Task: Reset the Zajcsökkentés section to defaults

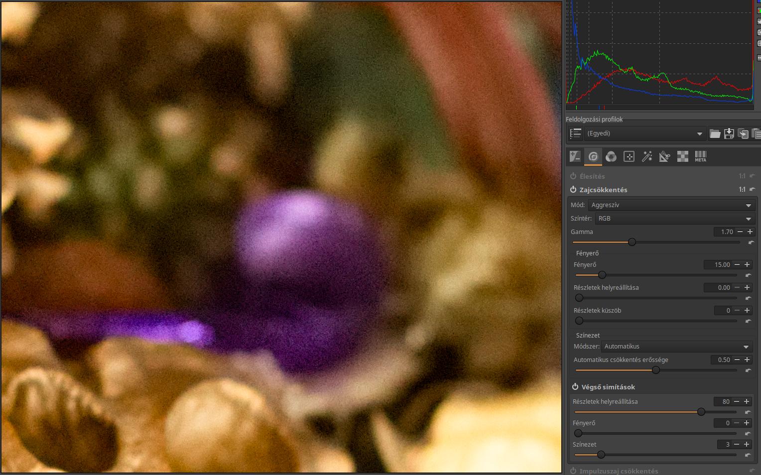Action: pyautogui.click(x=752, y=190)
